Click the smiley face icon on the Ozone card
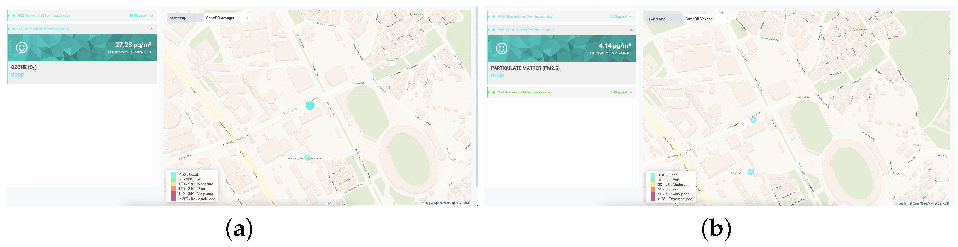Screen dimensions: 958x247 [22, 48]
